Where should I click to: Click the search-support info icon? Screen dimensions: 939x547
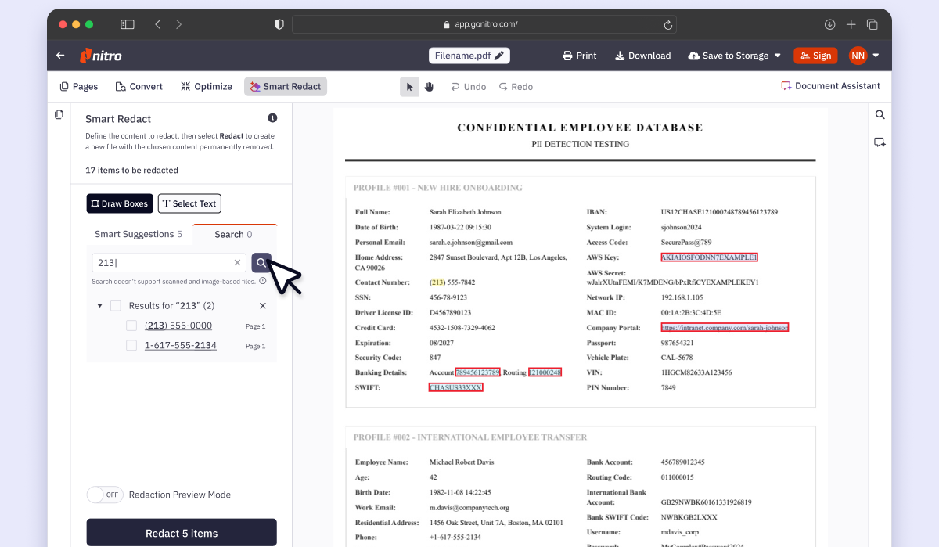pyautogui.click(x=263, y=281)
